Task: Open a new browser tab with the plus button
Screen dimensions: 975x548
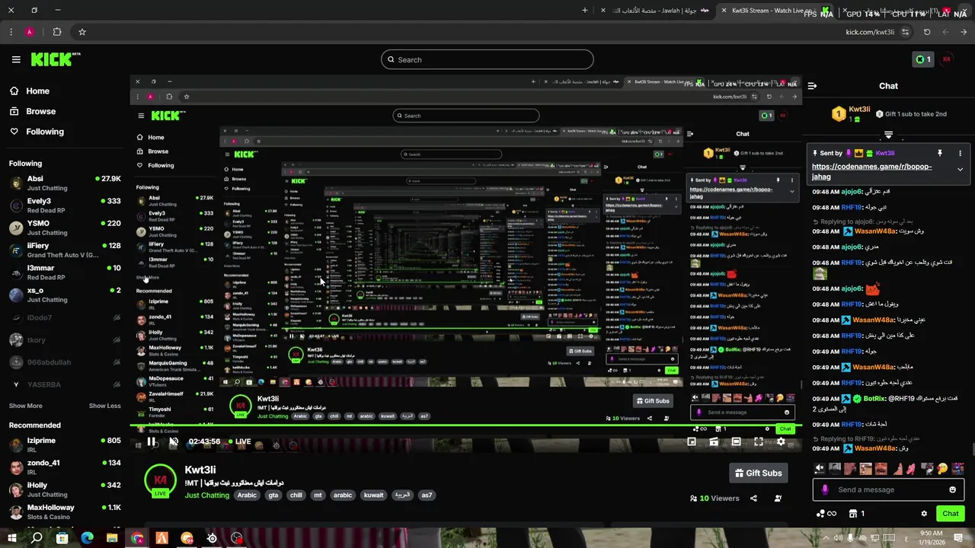Action: (x=585, y=11)
